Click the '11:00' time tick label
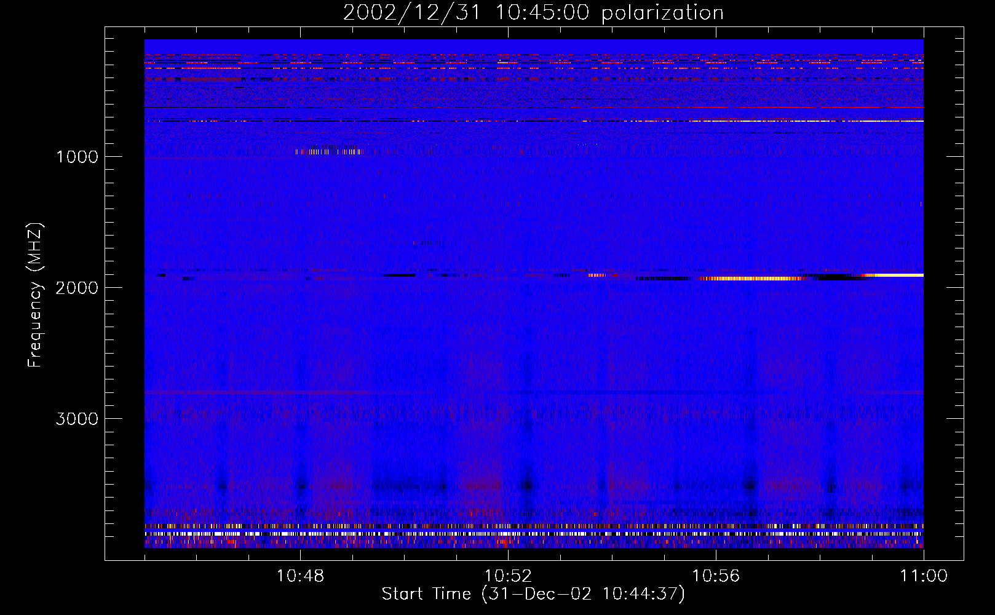This screenshot has width=995, height=615. pyautogui.click(x=924, y=576)
